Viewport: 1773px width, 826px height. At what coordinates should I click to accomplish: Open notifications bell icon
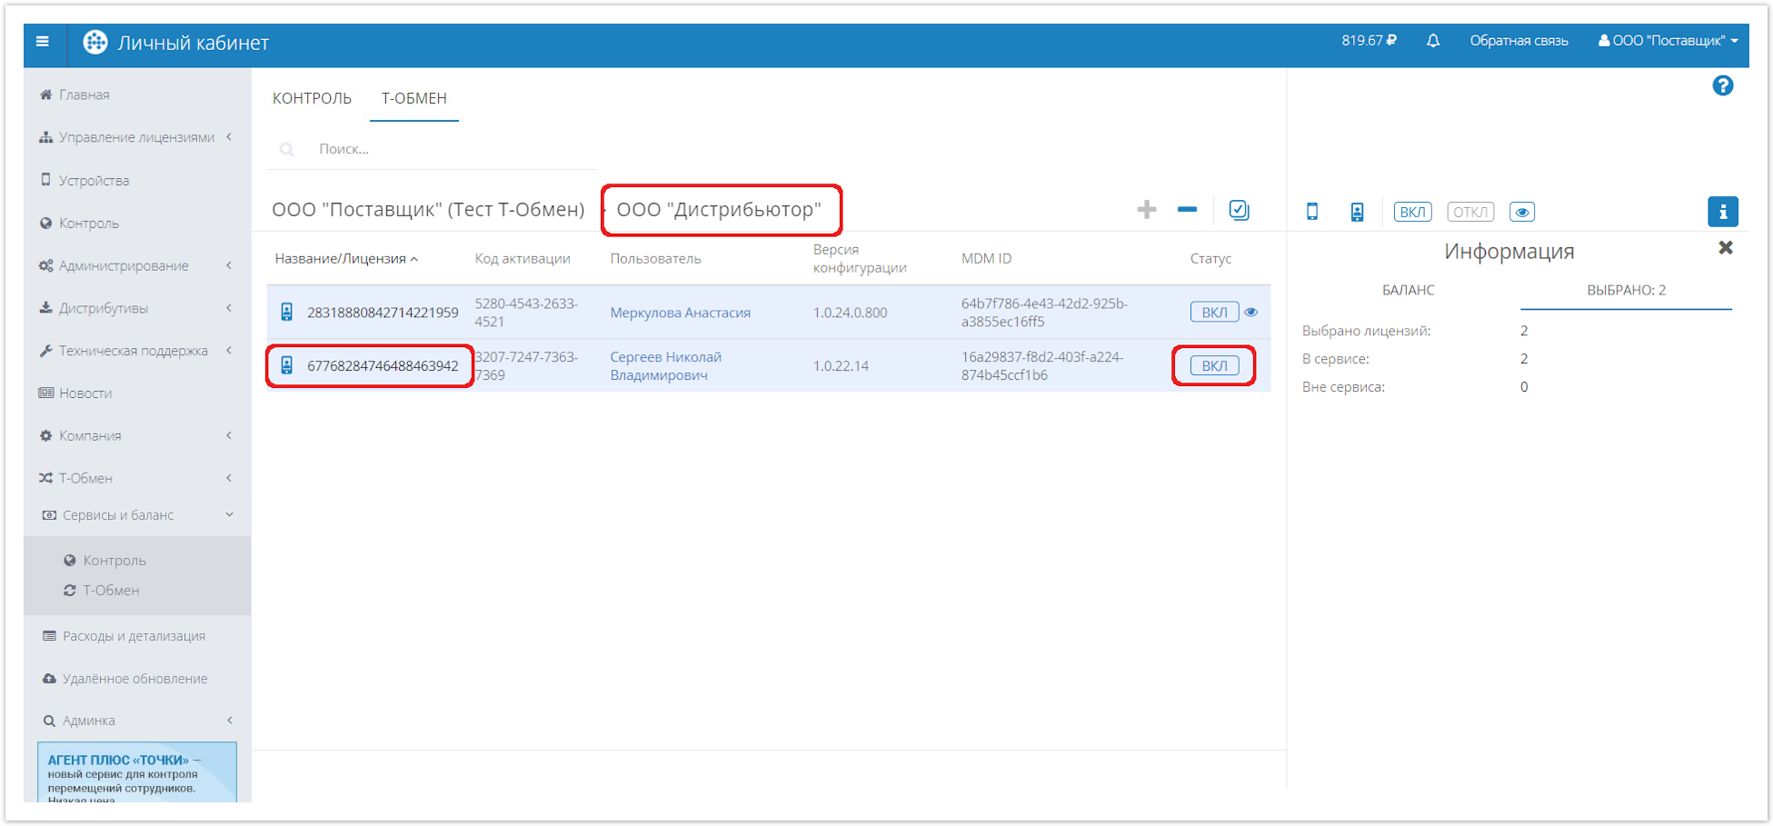pyautogui.click(x=1433, y=41)
